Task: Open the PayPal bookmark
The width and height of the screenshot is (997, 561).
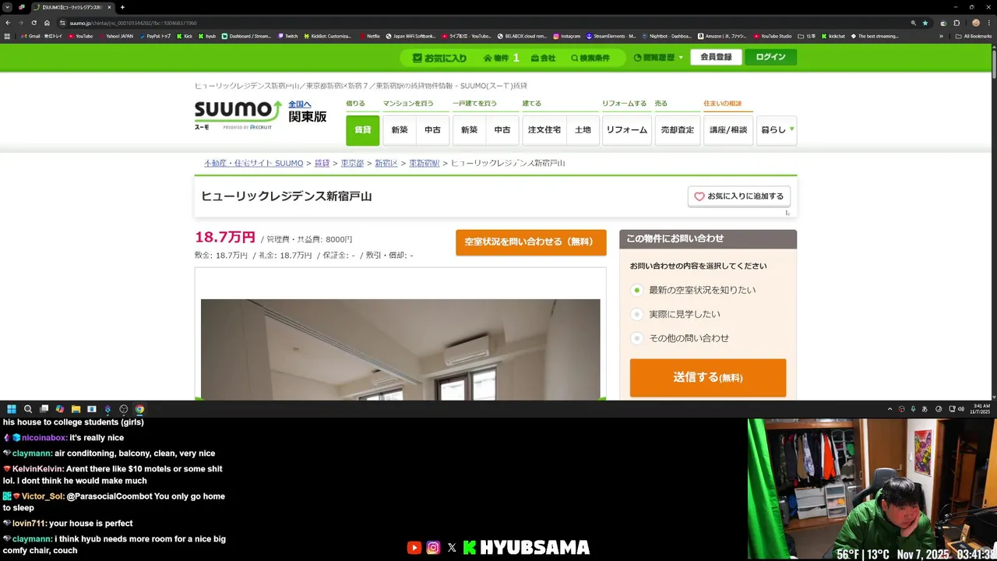Action: pos(155,36)
